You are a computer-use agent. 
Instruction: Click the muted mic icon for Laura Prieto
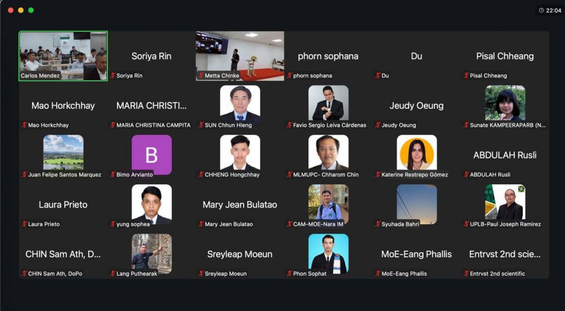click(24, 224)
